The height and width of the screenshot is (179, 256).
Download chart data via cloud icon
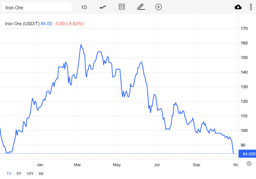tap(238, 7)
